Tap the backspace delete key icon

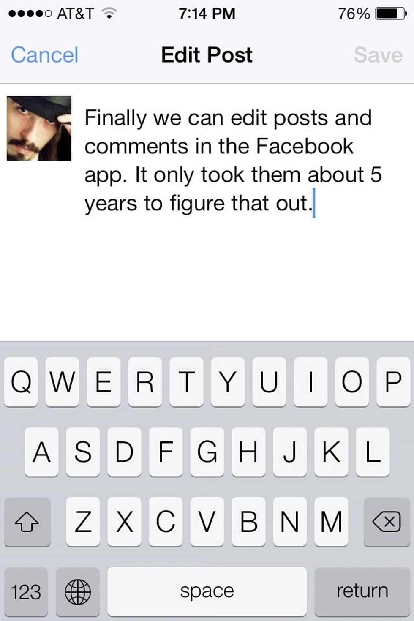[x=387, y=522]
